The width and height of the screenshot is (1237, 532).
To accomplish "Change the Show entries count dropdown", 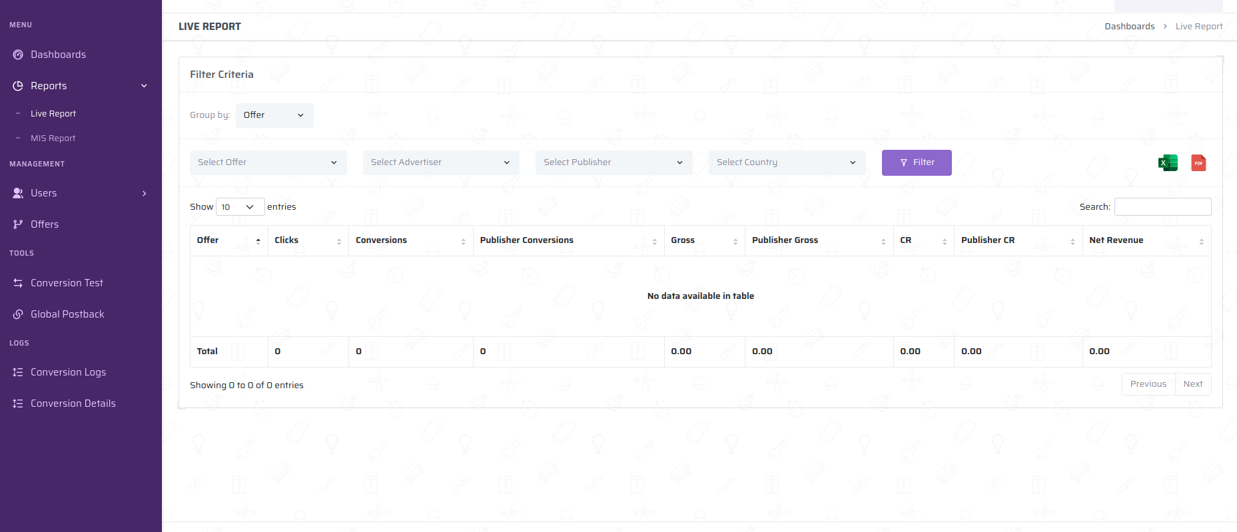I will [239, 207].
